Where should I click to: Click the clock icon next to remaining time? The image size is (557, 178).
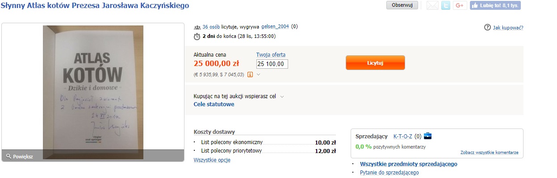(x=197, y=37)
